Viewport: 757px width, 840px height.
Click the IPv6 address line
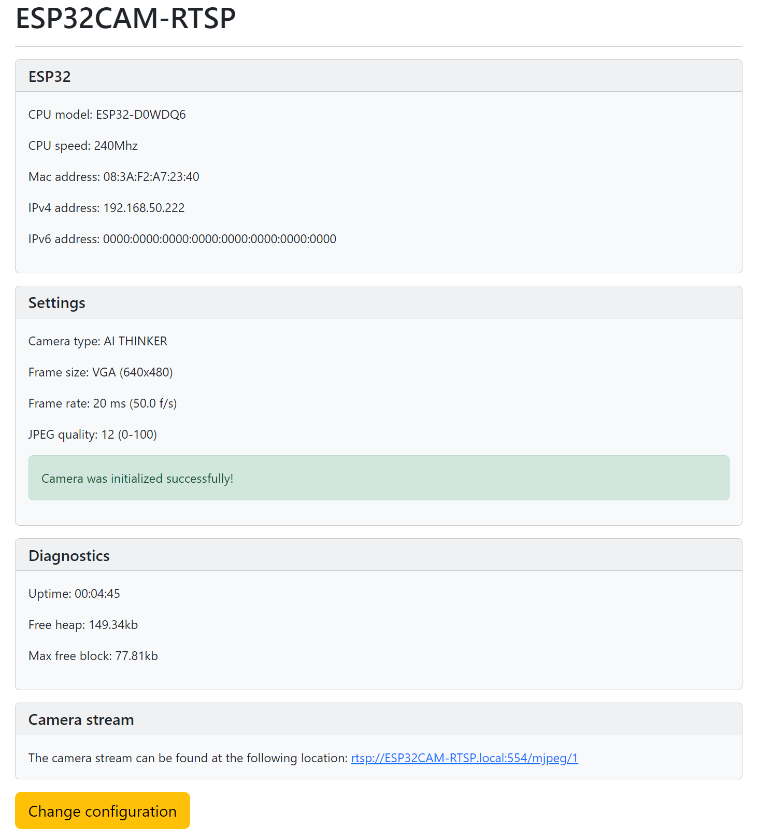click(x=182, y=239)
